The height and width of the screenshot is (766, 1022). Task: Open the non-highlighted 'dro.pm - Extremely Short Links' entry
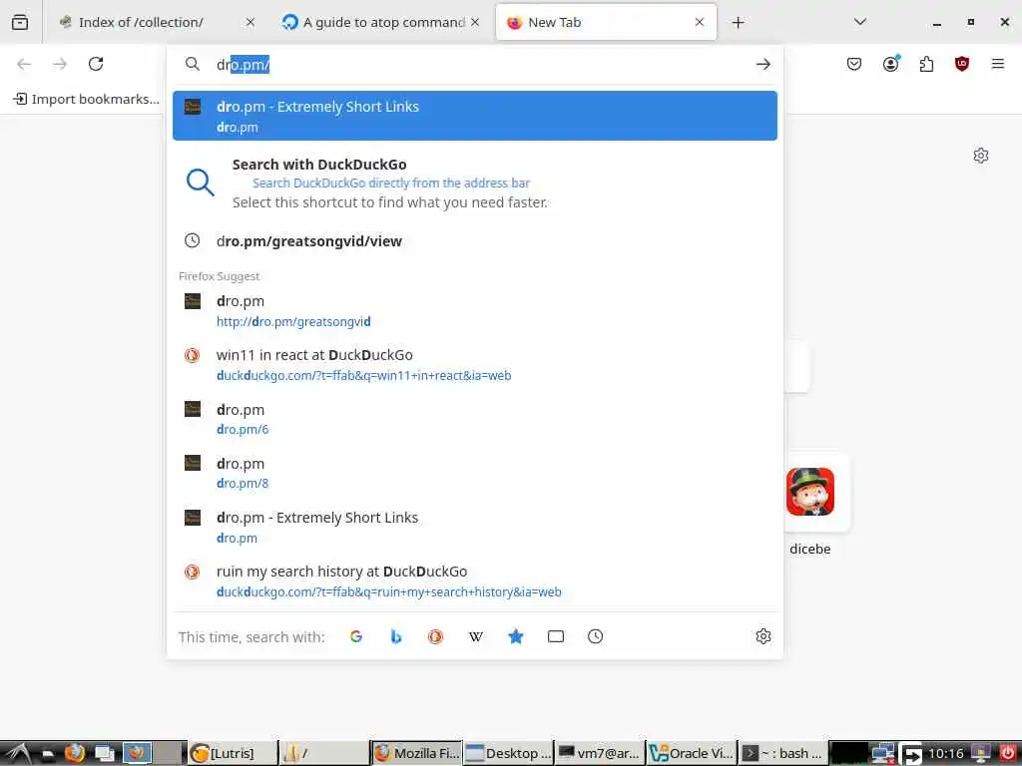(474, 527)
